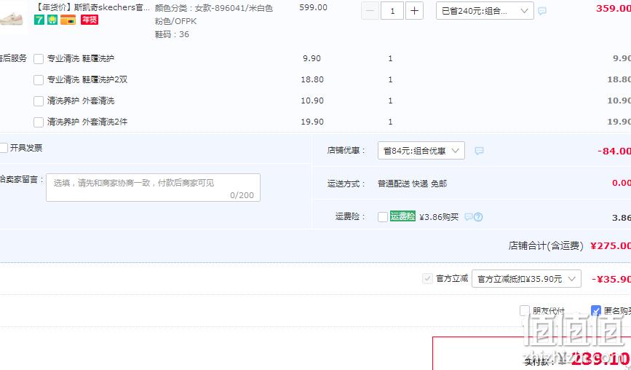Open the 已省240元 promotion dropdown
The height and width of the screenshot is (370, 631).
coord(485,11)
